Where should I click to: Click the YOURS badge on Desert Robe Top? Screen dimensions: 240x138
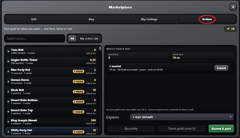pos(78,112)
